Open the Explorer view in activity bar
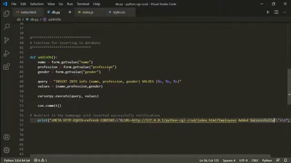Viewport: 291px width, 163px height. point(6,14)
